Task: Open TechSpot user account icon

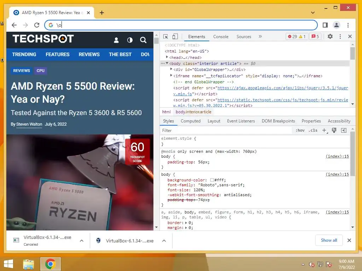Action: point(116,40)
